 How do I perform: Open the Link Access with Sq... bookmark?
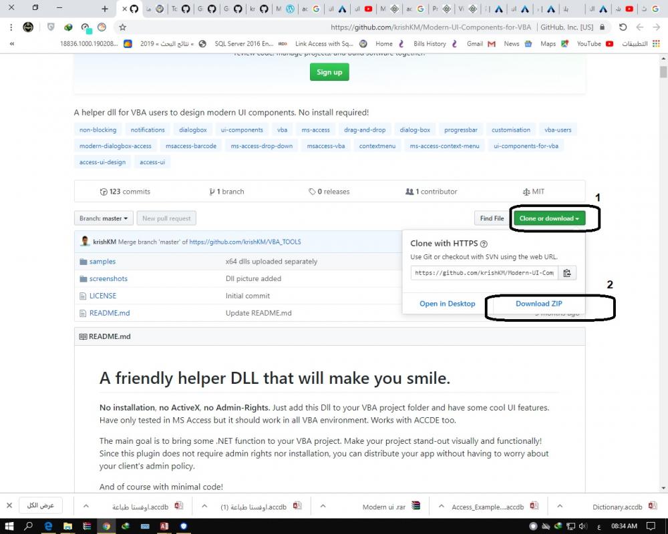tap(331, 43)
